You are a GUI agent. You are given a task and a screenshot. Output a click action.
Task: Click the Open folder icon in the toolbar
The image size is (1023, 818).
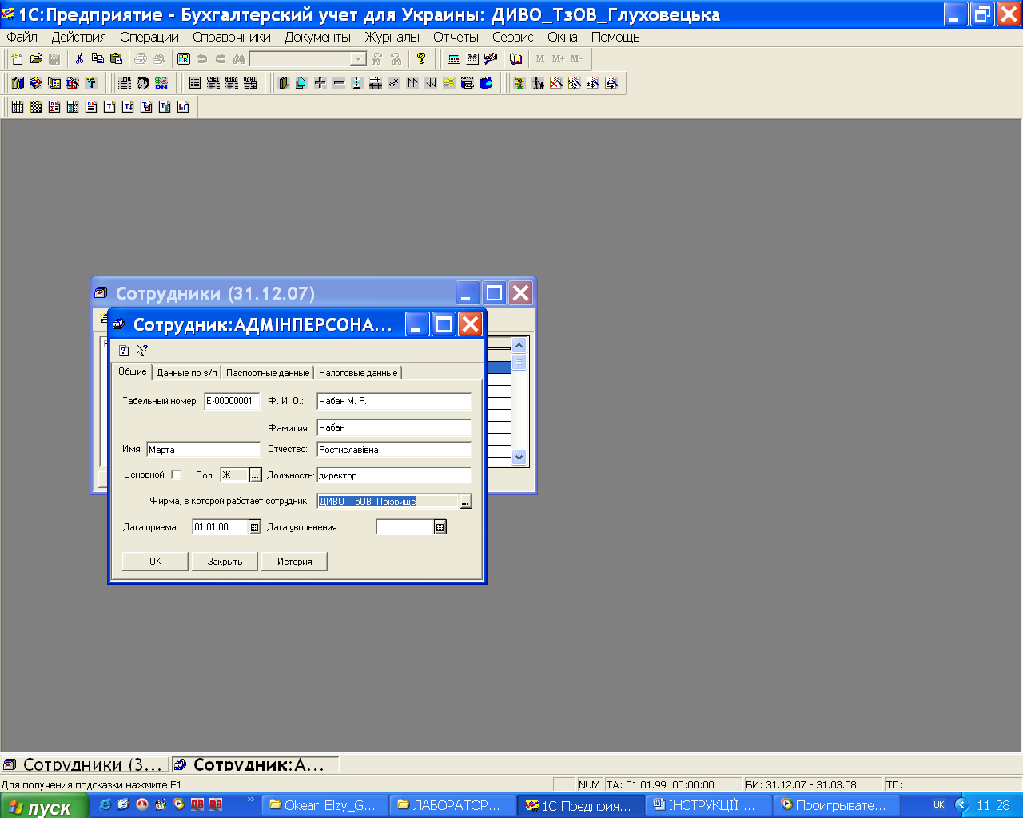pos(36,58)
